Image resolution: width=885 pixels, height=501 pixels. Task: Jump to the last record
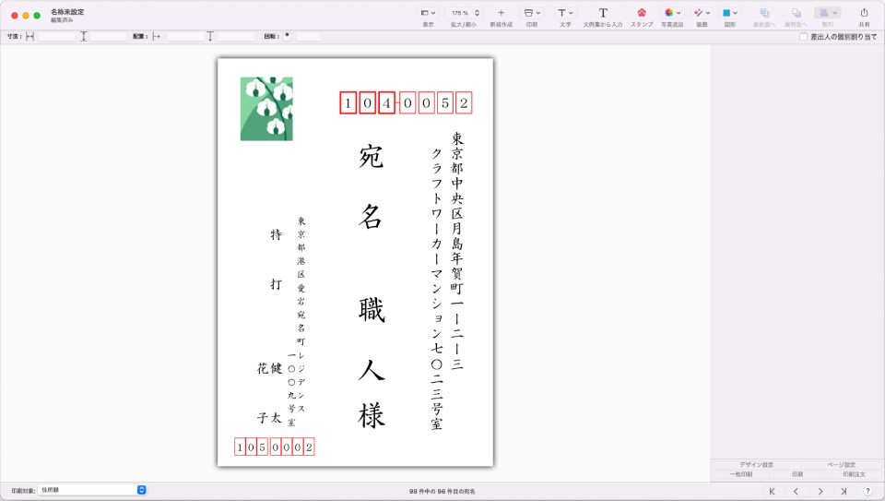844,492
